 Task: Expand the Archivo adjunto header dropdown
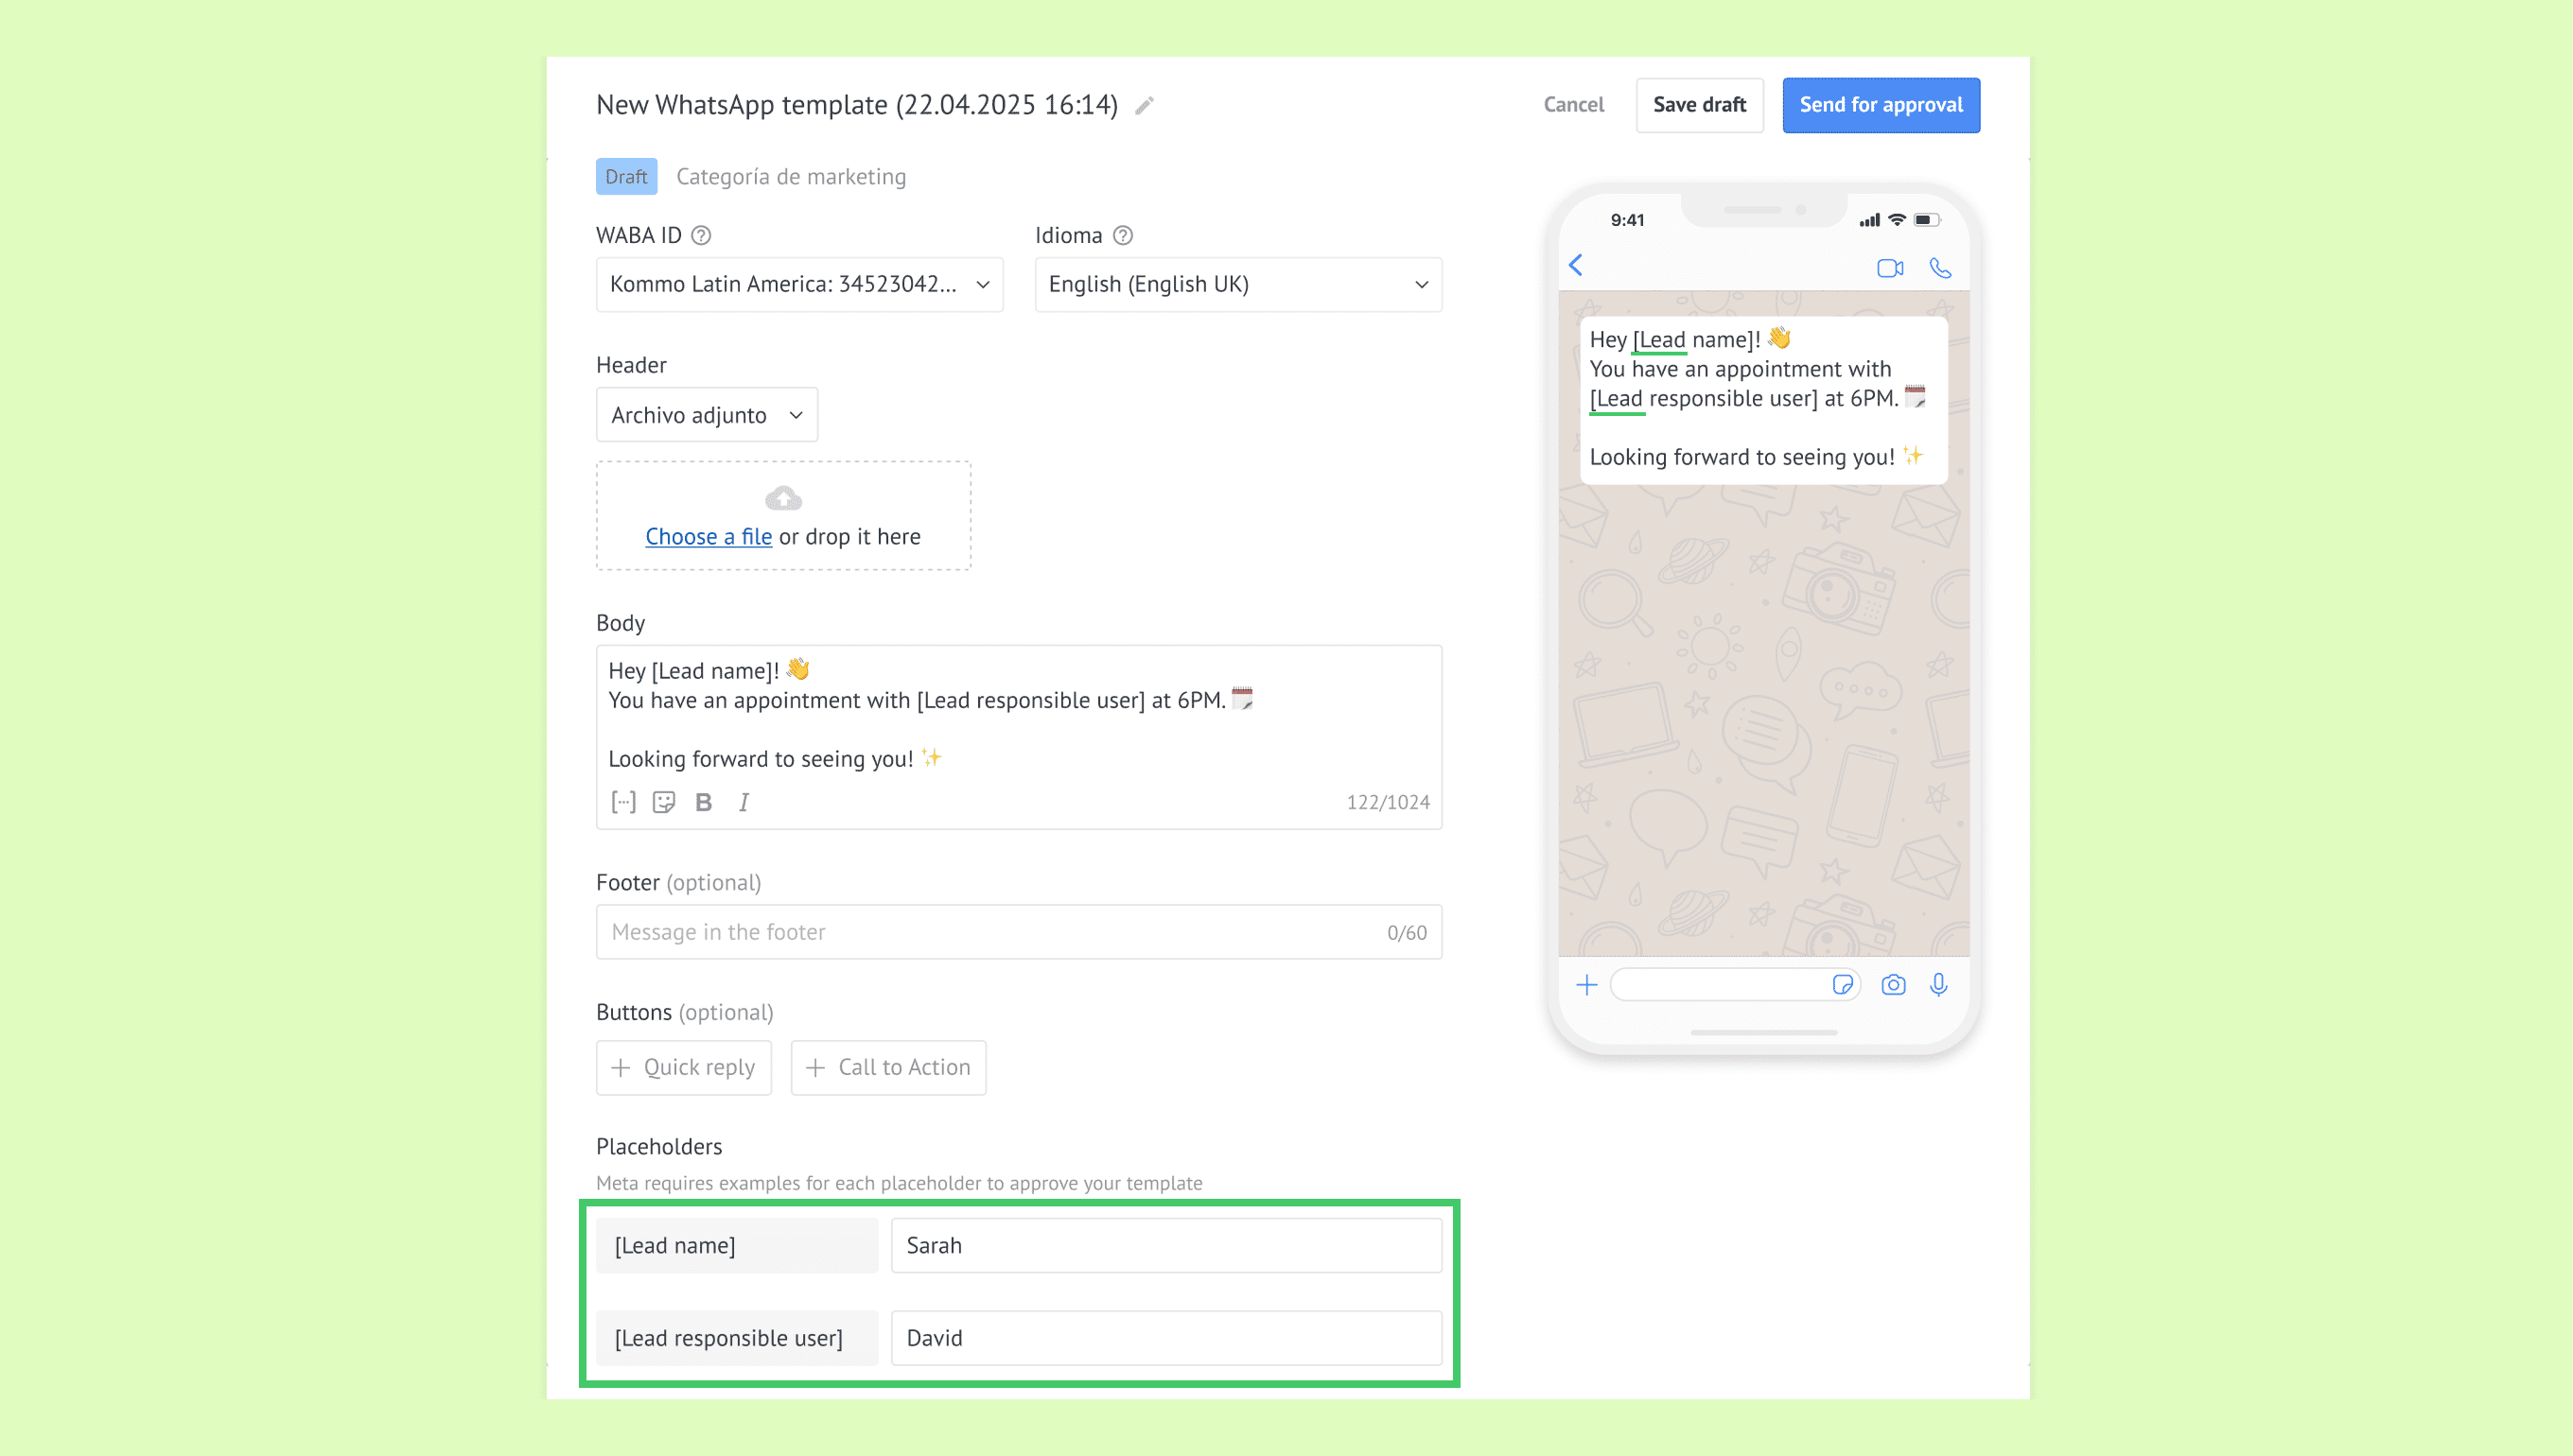click(x=707, y=415)
